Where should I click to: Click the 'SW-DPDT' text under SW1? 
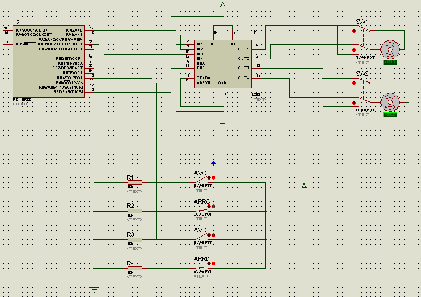click(365, 58)
